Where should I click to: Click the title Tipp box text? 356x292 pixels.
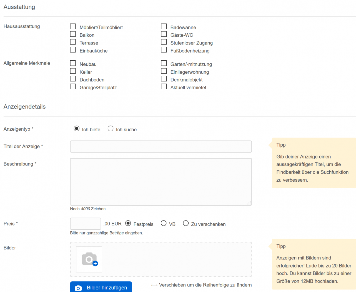point(312,168)
